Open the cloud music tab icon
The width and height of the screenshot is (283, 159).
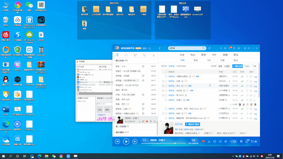[x=126, y=55]
